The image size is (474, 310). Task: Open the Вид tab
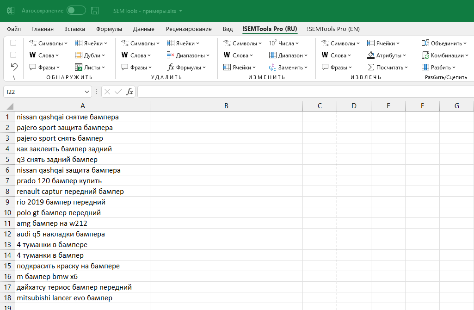click(228, 29)
